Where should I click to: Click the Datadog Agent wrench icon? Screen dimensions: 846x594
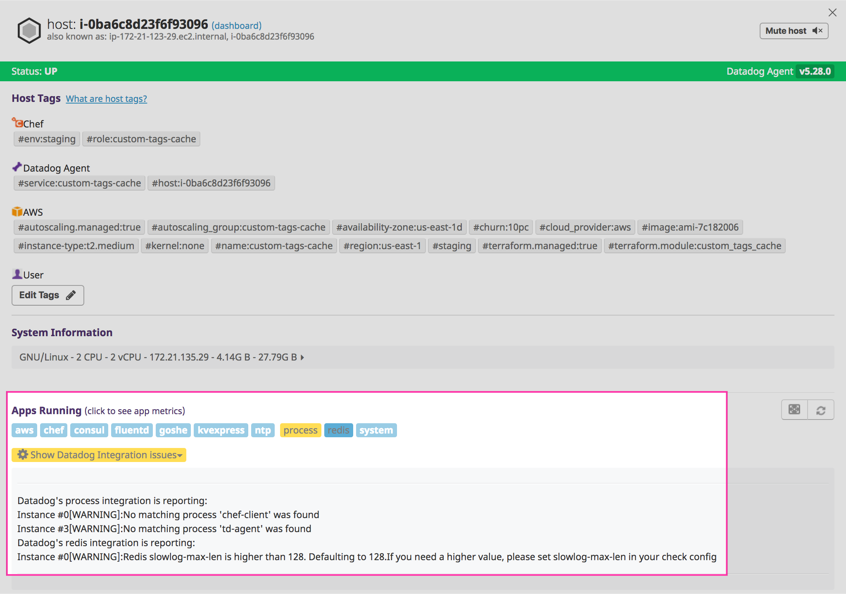[x=17, y=166]
